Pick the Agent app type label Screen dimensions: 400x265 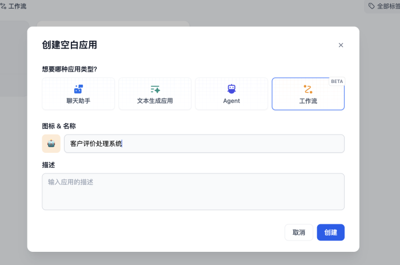(231, 101)
